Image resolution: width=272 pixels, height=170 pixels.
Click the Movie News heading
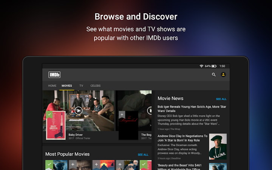point(170,98)
